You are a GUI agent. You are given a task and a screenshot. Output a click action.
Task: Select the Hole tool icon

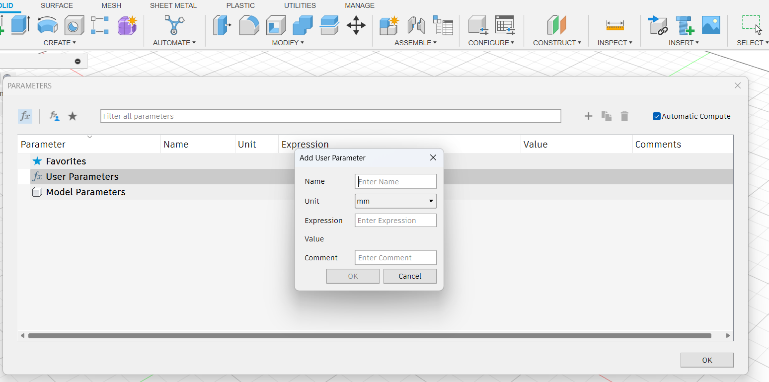point(74,25)
